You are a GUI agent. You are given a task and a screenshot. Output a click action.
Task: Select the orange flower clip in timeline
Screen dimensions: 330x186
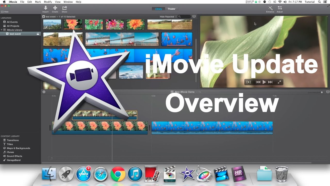[100, 128]
